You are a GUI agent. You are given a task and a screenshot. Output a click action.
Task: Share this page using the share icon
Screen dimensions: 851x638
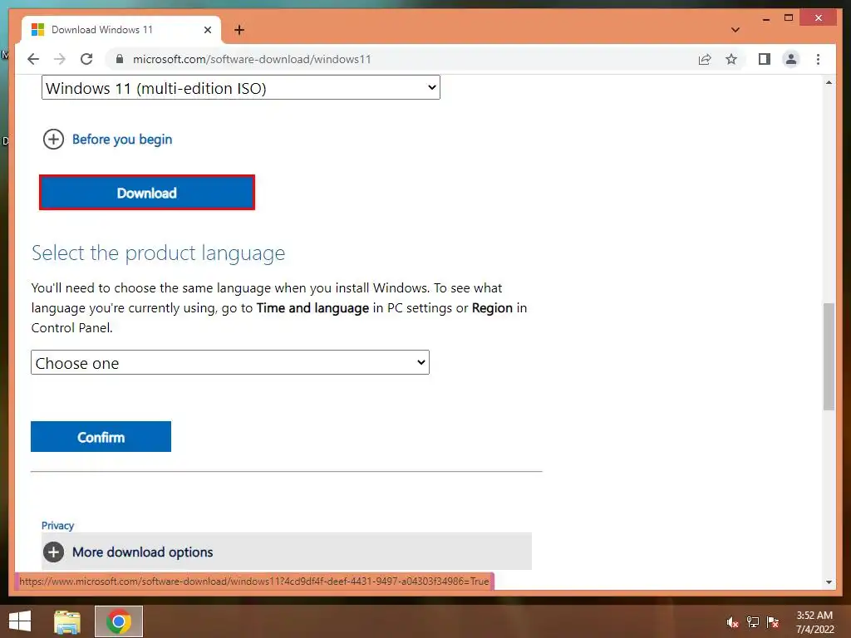click(705, 59)
